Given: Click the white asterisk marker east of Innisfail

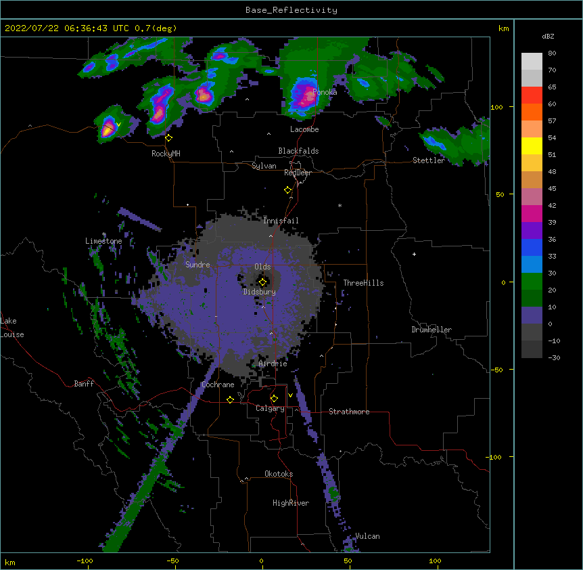Looking at the screenshot, I should (340, 205).
